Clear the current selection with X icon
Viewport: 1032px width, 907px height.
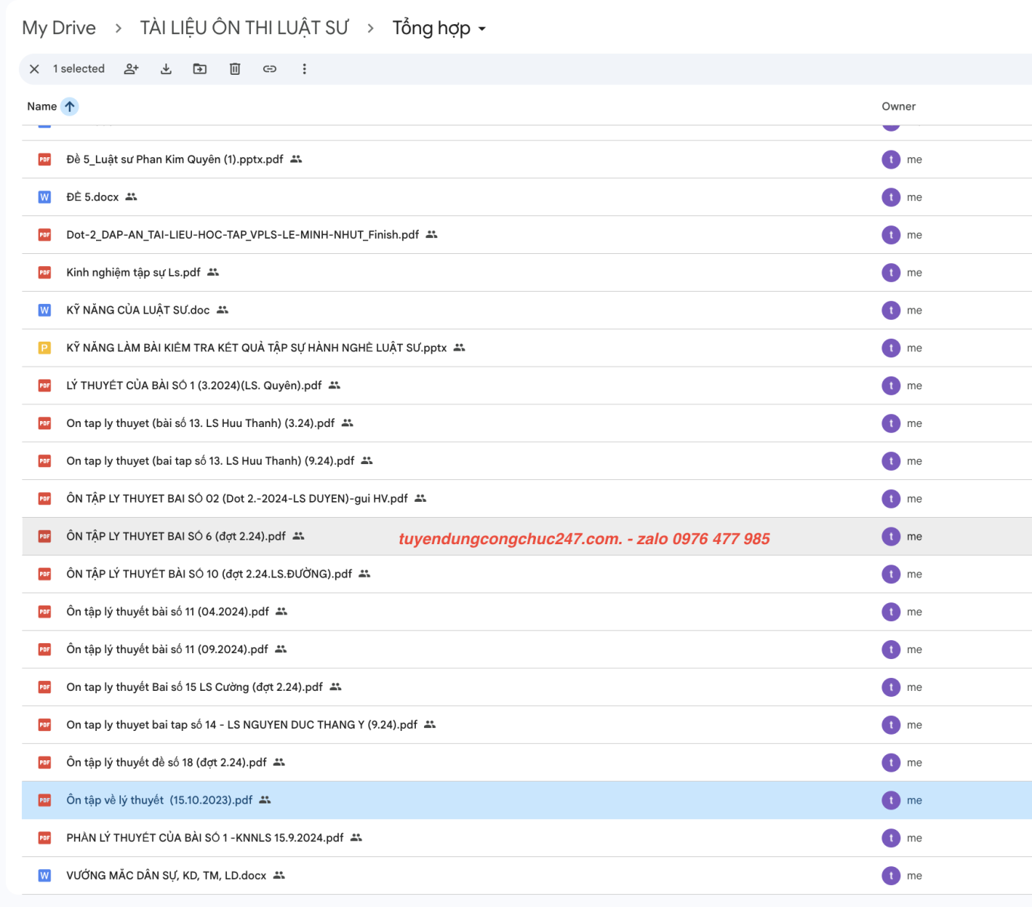(34, 69)
